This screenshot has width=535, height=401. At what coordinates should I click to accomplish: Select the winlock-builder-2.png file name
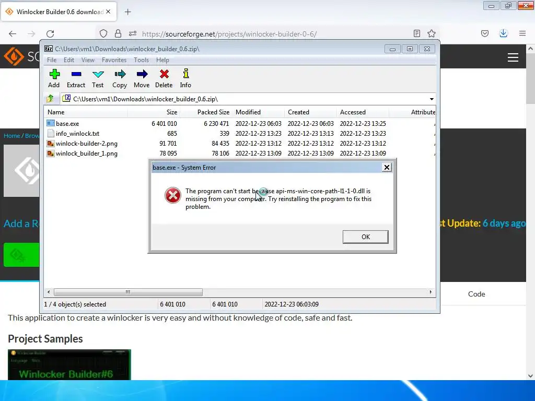(87, 144)
